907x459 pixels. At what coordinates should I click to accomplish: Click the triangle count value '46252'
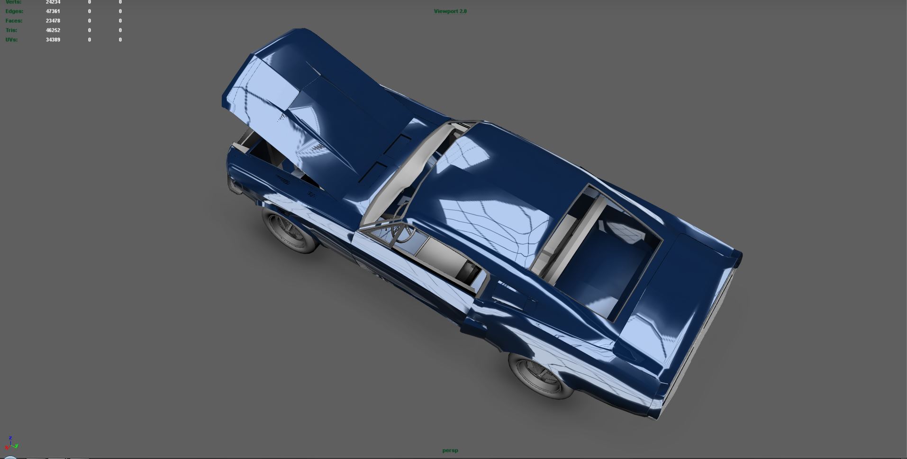tap(53, 30)
